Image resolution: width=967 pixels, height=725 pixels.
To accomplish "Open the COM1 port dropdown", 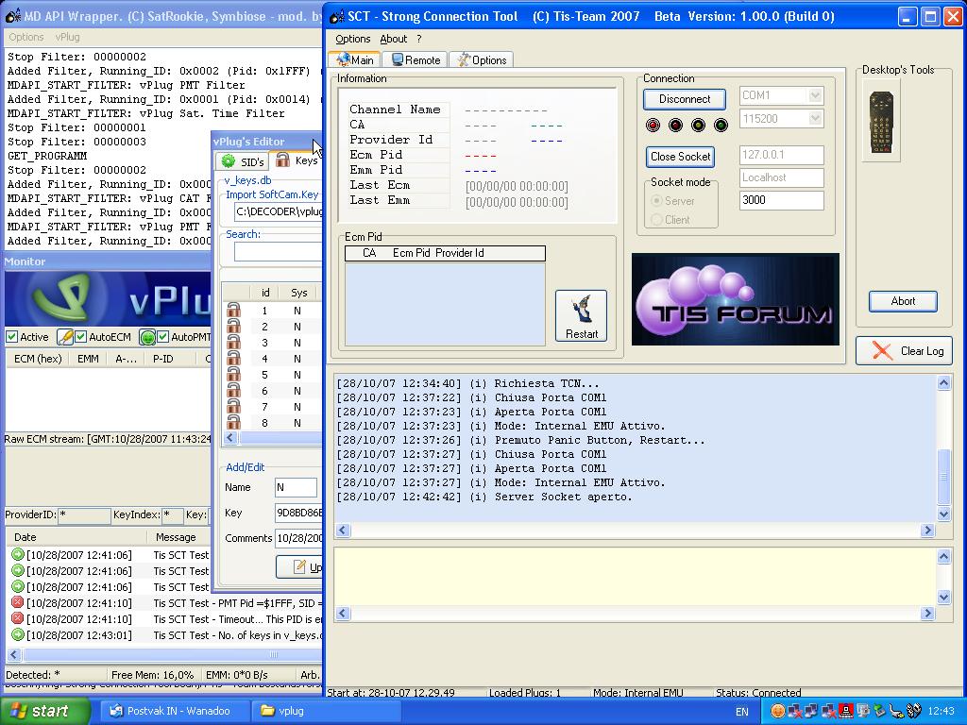I will pyautogui.click(x=815, y=95).
